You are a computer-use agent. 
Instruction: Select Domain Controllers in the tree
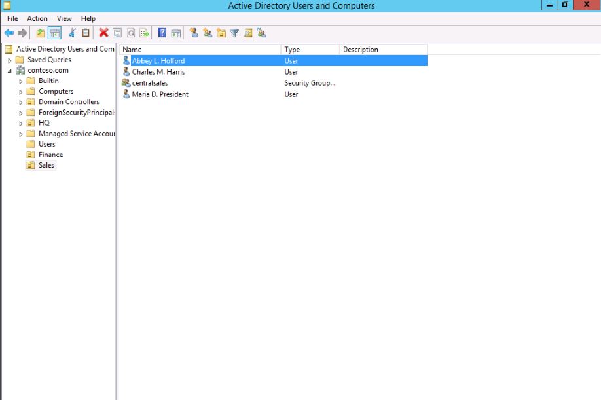click(69, 102)
